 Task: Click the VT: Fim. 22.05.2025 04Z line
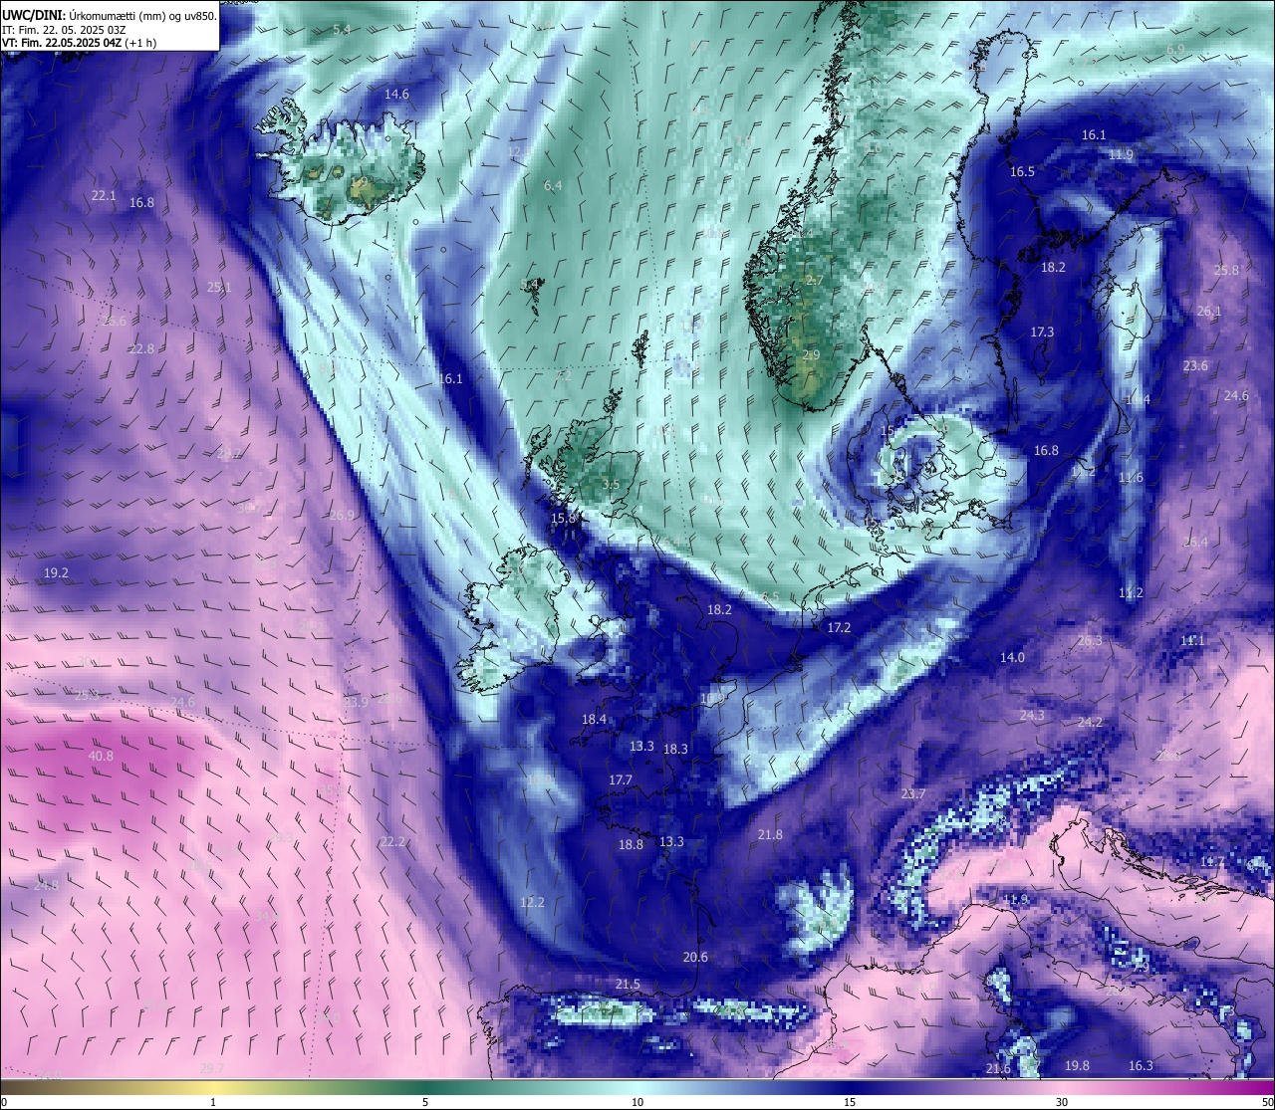tap(79, 43)
